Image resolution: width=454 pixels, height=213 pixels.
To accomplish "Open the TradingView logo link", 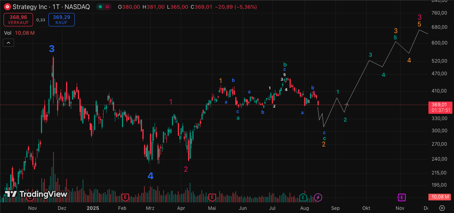I will 36,194.
